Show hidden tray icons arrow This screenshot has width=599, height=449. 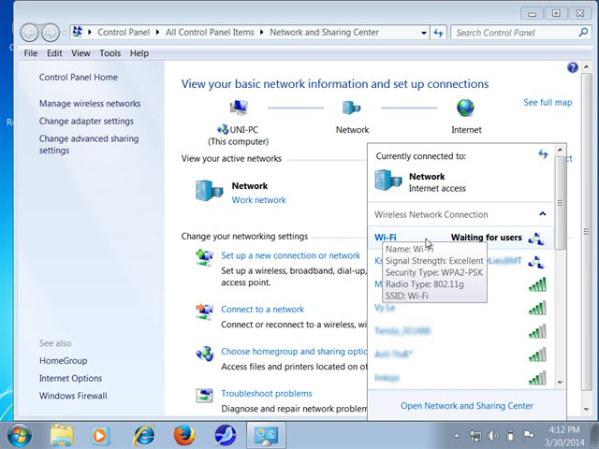pyautogui.click(x=457, y=435)
